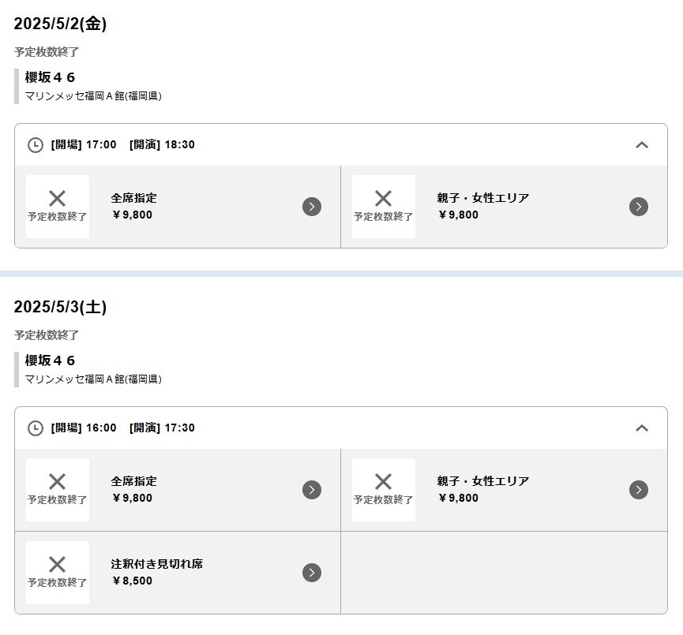683x635 pixels.
Task: Click the 櫻坂46 title under 2025/5/2(金)
Action: (x=51, y=77)
